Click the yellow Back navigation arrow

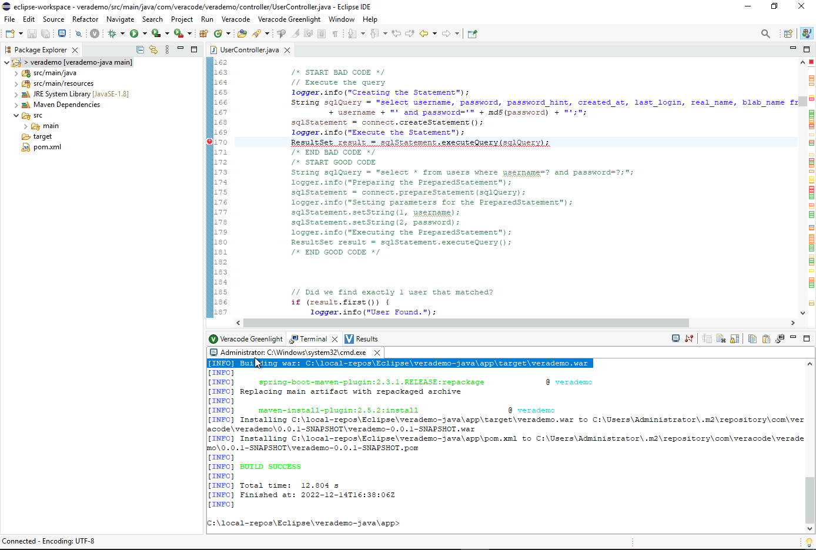(424, 33)
